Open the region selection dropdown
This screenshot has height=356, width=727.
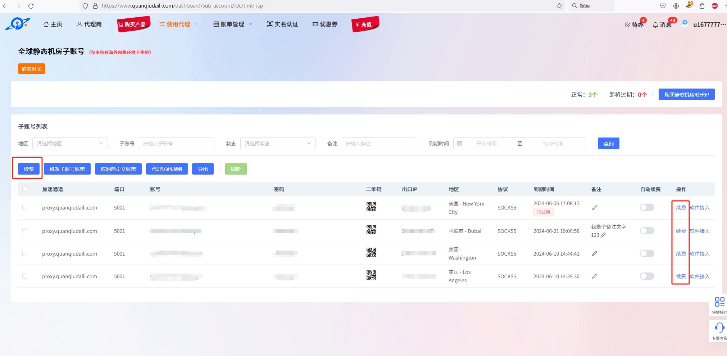(70, 143)
